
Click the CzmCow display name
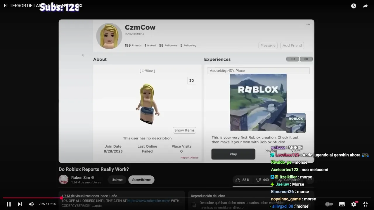coord(140,27)
